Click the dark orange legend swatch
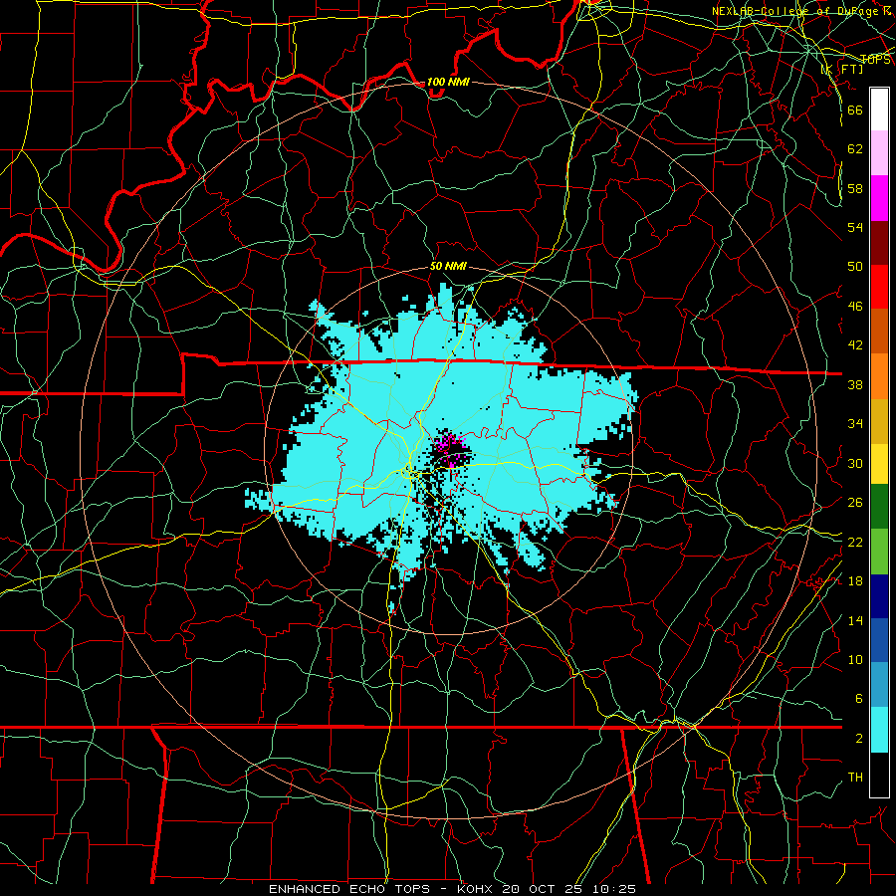The width and height of the screenshot is (896, 896). tap(879, 332)
